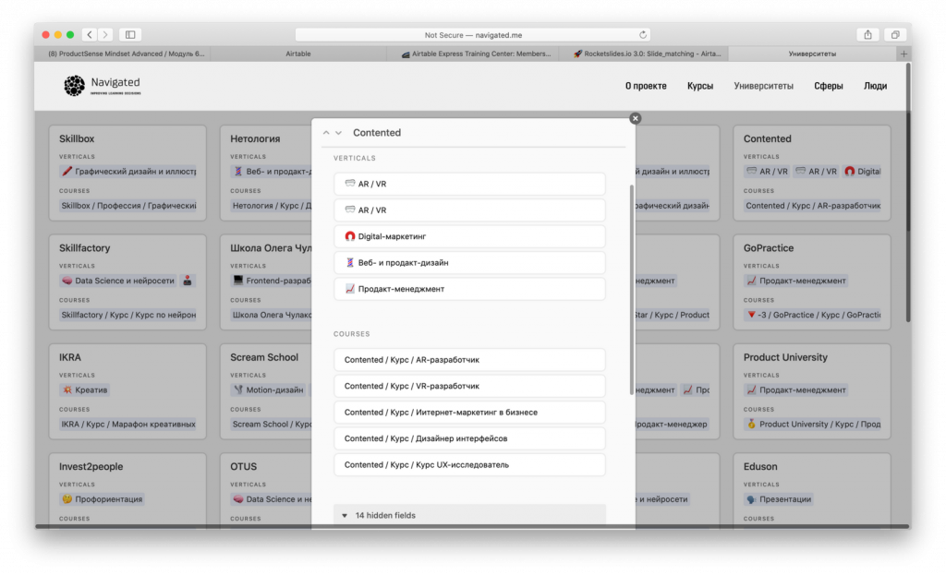Viewport: 946px width, 575px height.
Task: Click Презентации tag in Eduson card
Action: click(x=778, y=499)
